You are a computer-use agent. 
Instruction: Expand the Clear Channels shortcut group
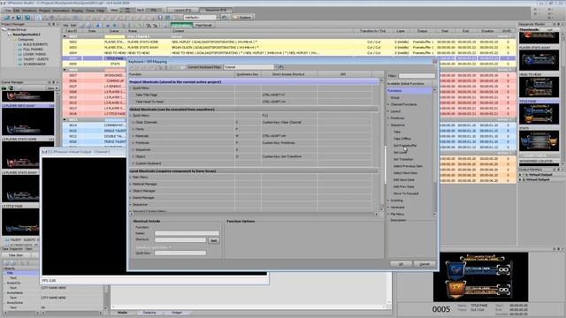pos(134,122)
